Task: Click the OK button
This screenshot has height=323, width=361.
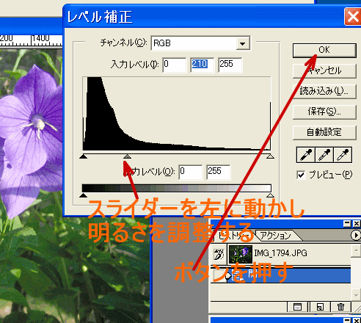Action: 324,50
